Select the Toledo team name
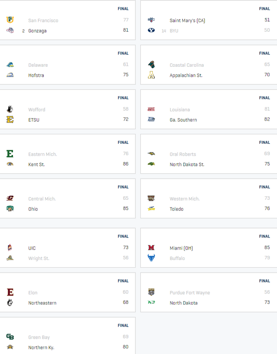This screenshot has height=354, width=277. [x=177, y=209]
